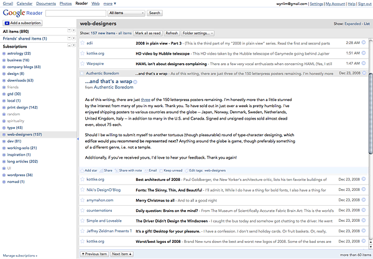
Task: Click the star icon next to Warpspire
Action: click(83, 63)
